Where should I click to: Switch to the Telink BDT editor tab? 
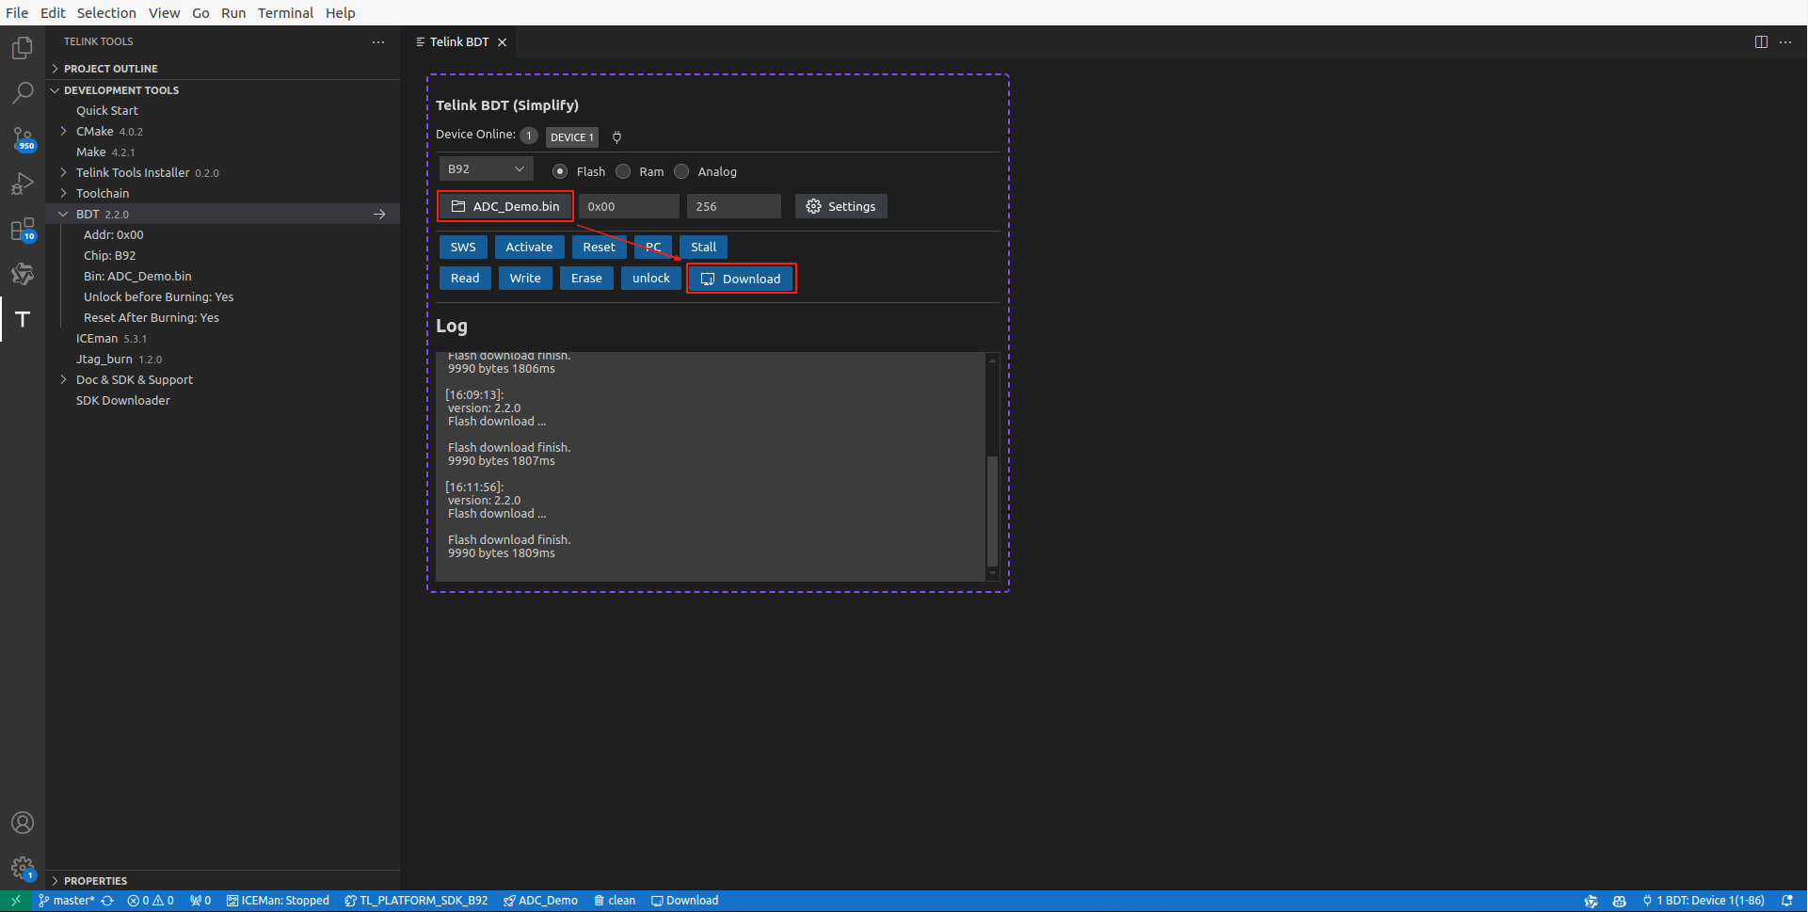[457, 41]
